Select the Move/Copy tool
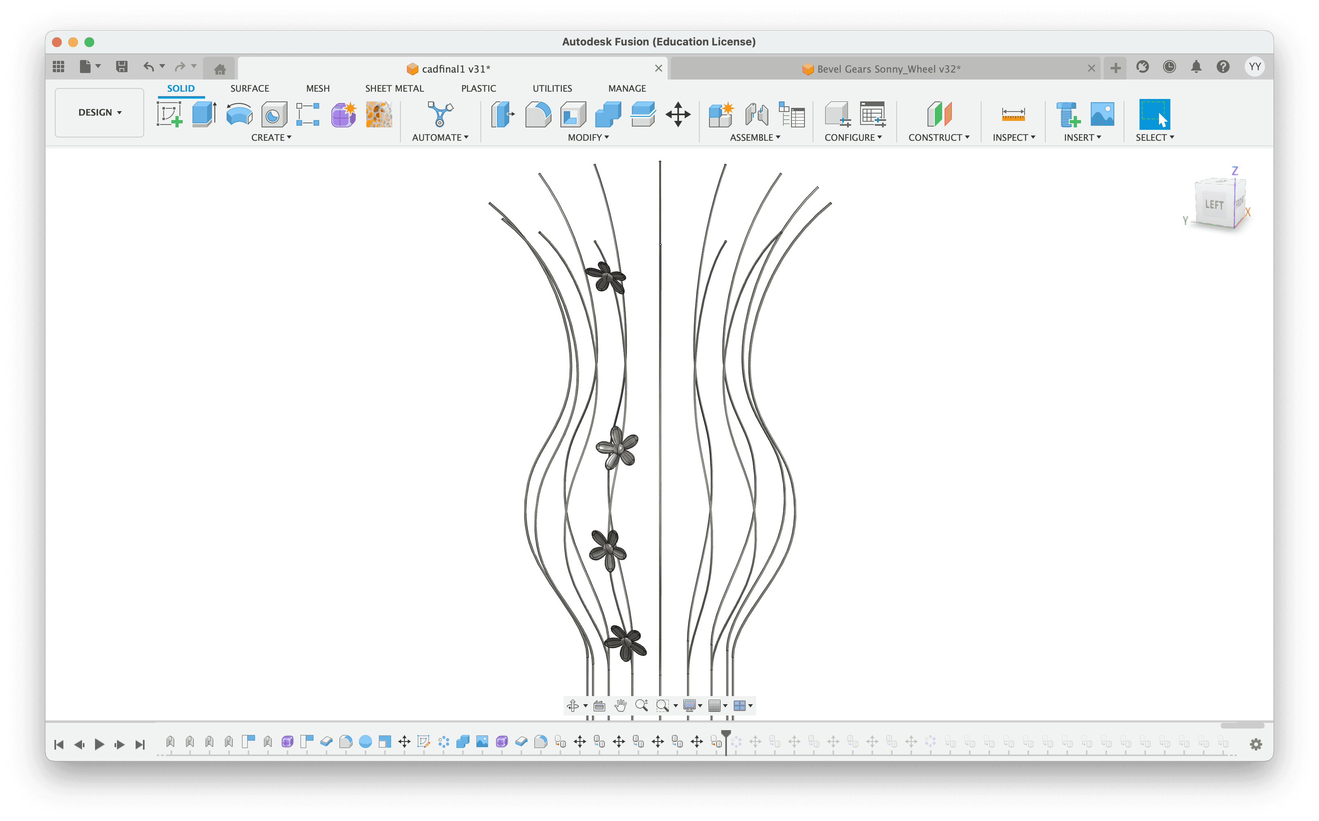Viewport: 1319px width, 821px height. [x=678, y=114]
